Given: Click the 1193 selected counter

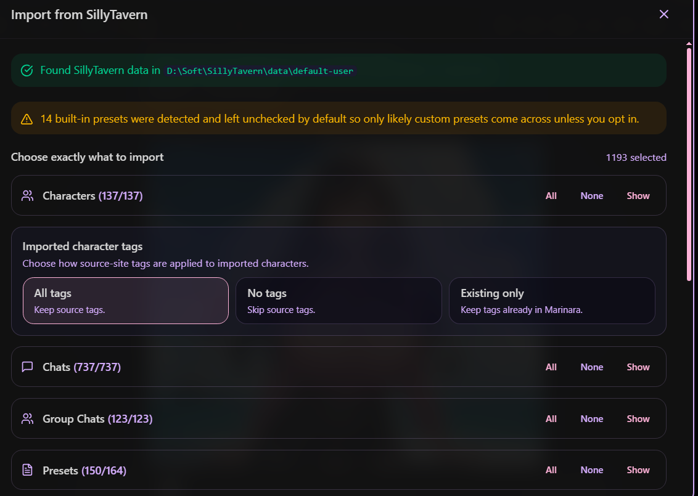Looking at the screenshot, I should coord(636,158).
